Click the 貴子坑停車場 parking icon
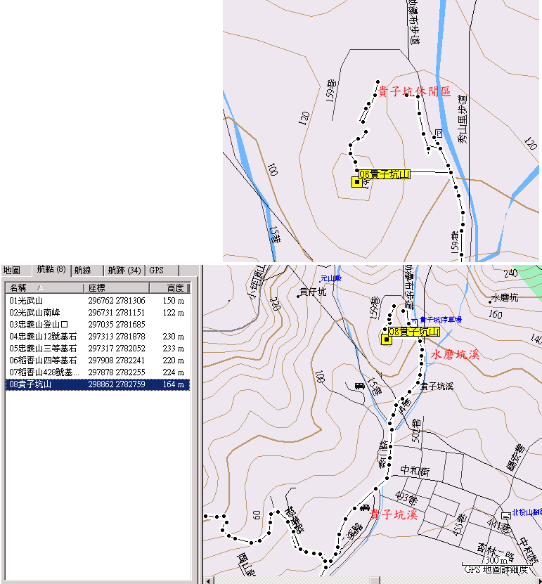The width and height of the screenshot is (542, 584). [413, 320]
